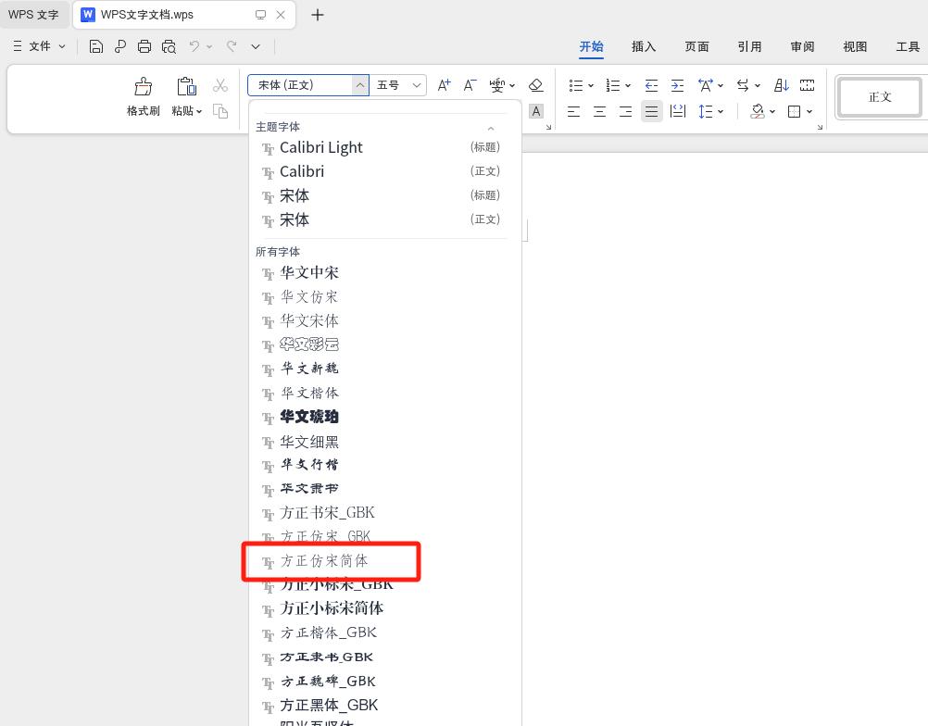Viewport: 928px width, 726px height.
Task: Open the 行距 line spacing dropdown arrow
Action: 720,111
